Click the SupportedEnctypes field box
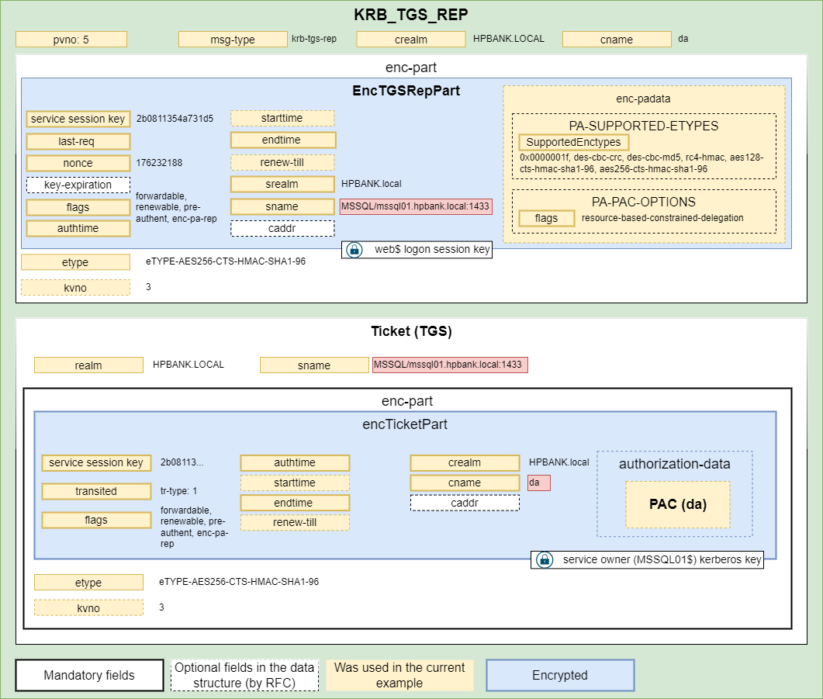The width and height of the screenshot is (823, 699). coord(573,142)
